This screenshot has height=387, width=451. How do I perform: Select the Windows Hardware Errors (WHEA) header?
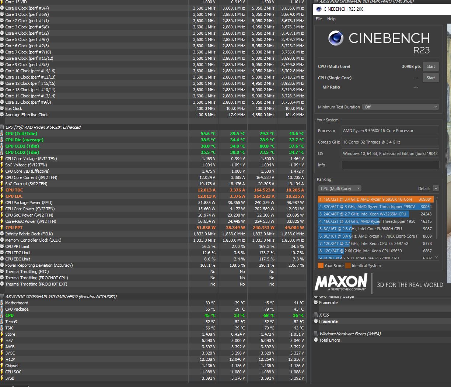tap(350, 334)
